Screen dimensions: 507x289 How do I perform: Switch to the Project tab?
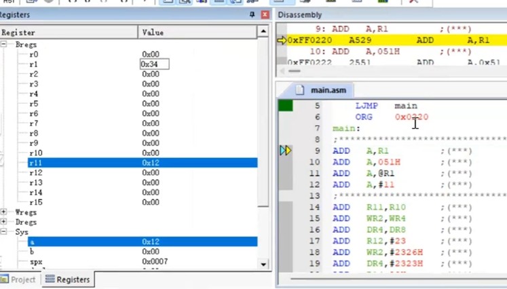[x=18, y=280]
